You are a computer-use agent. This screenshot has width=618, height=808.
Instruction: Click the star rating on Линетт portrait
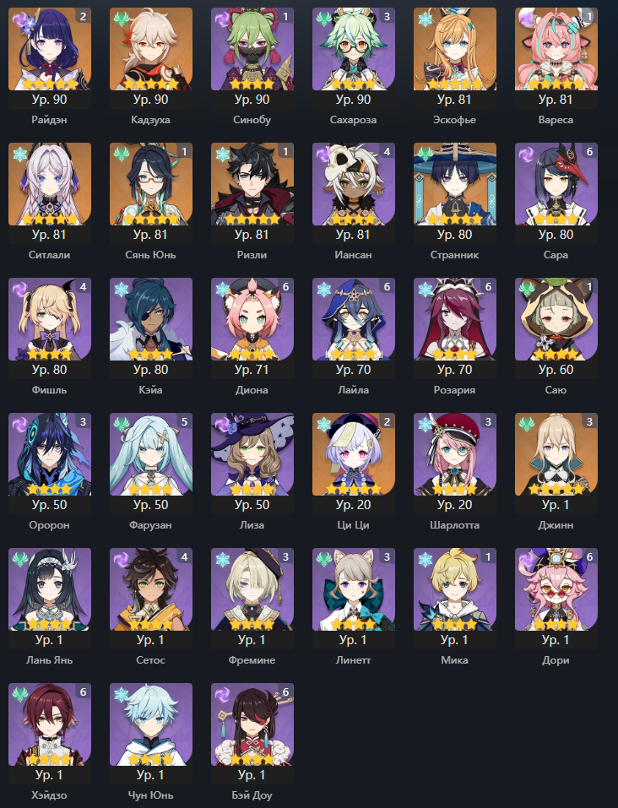353,624
